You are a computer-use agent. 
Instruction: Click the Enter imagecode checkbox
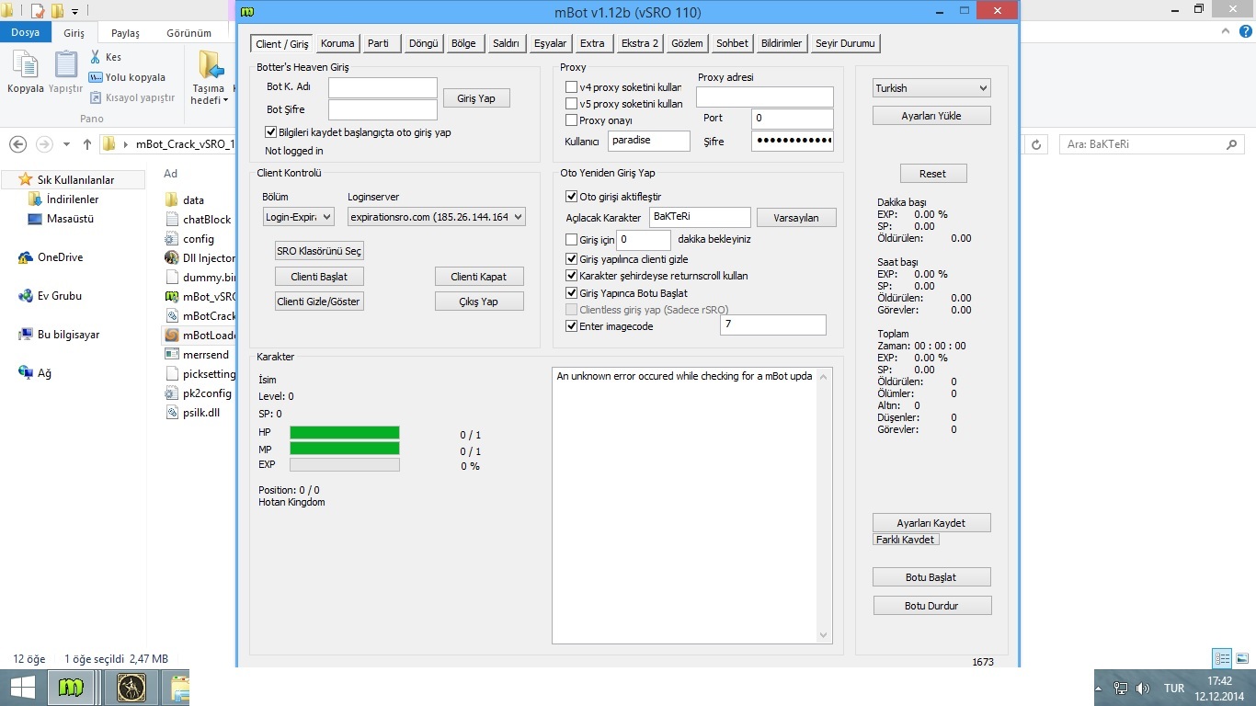(x=571, y=325)
